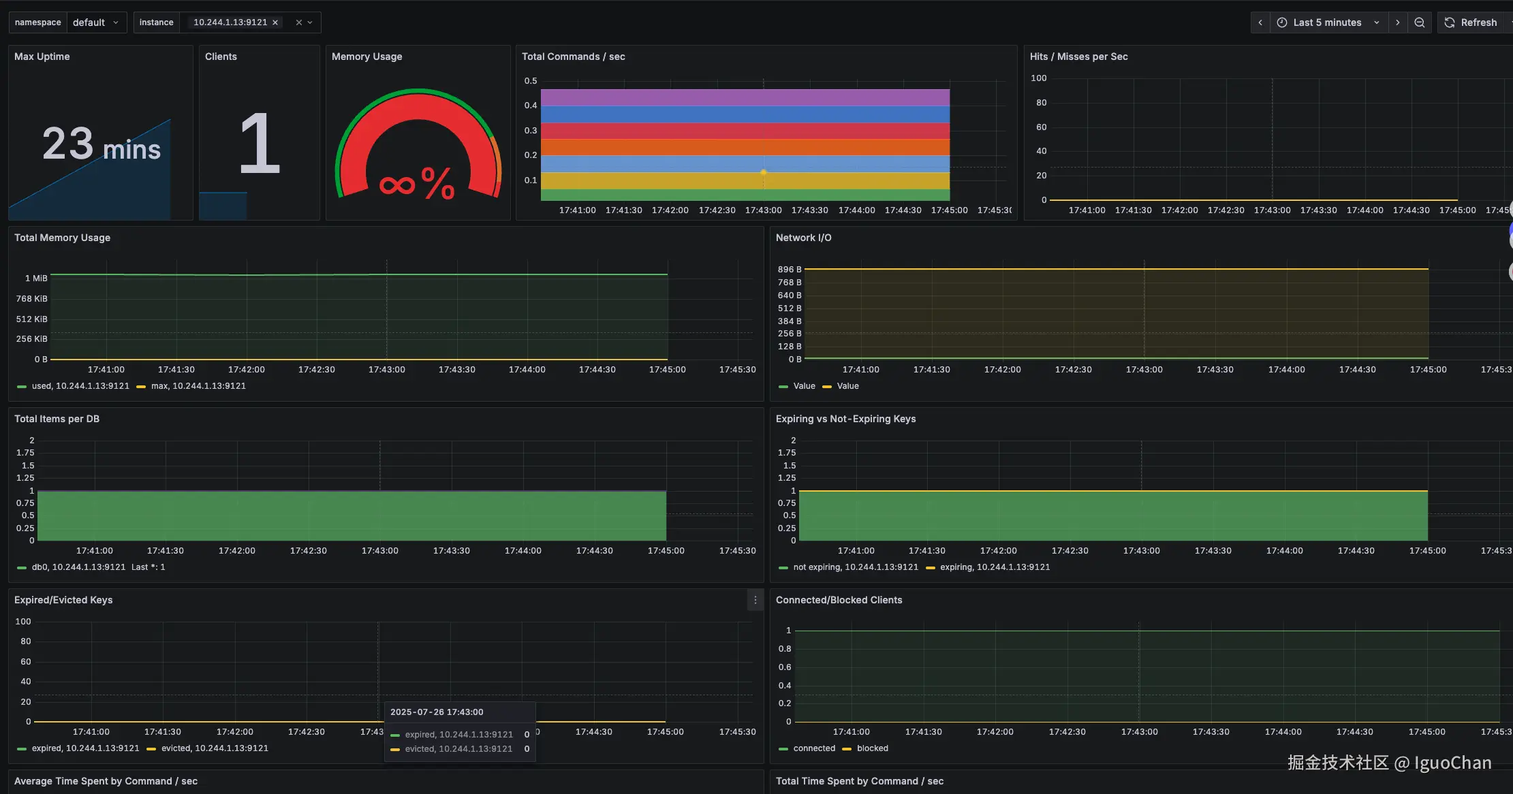Open the namespace default dropdown

click(96, 22)
